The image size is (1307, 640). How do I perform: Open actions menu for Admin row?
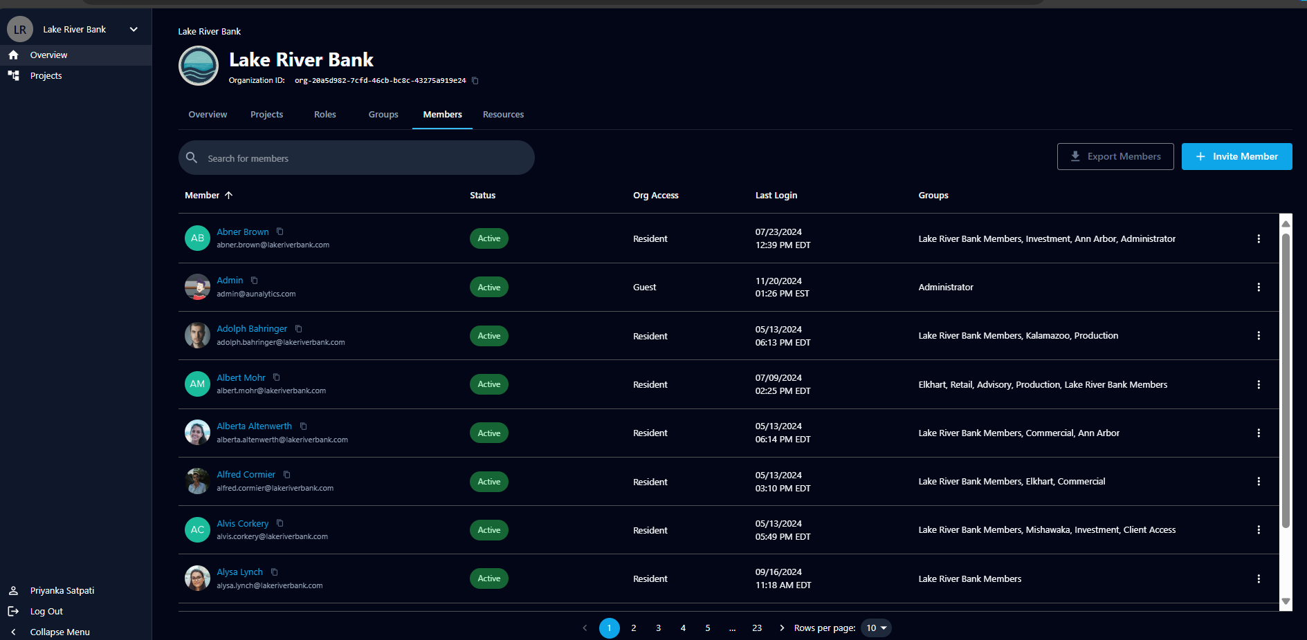click(x=1259, y=287)
